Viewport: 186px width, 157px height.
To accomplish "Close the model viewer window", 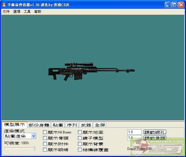I will 181,5.
